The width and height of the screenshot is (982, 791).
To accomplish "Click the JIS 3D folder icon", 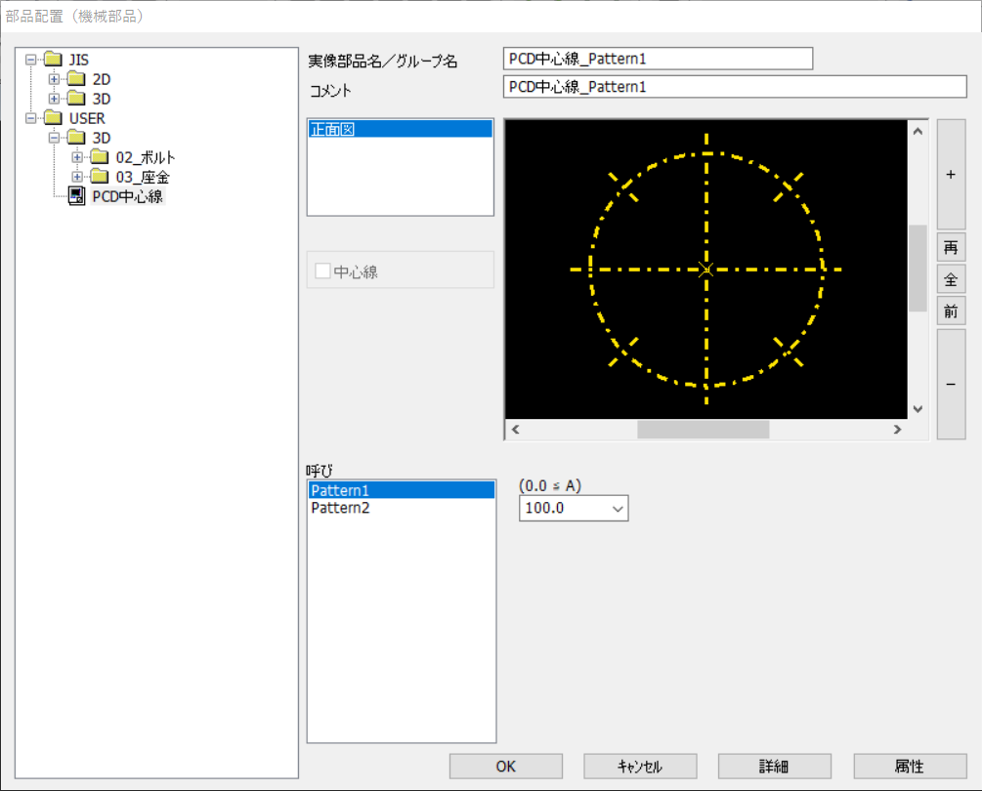I will pos(76,99).
